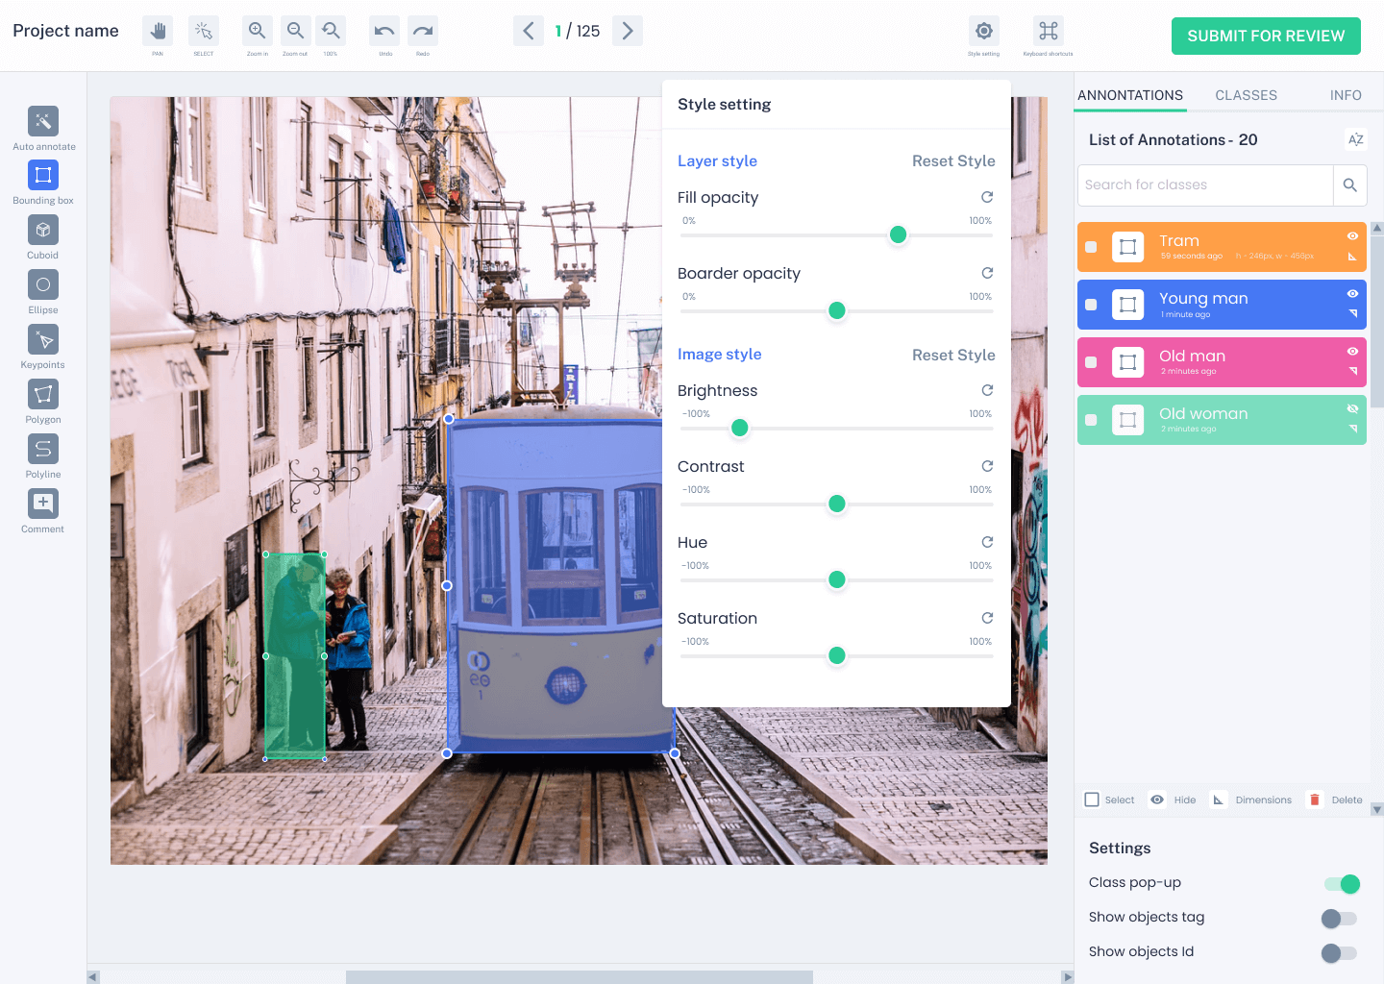
Task: Check the Tram annotation checkbox
Action: pyautogui.click(x=1091, y=247)
